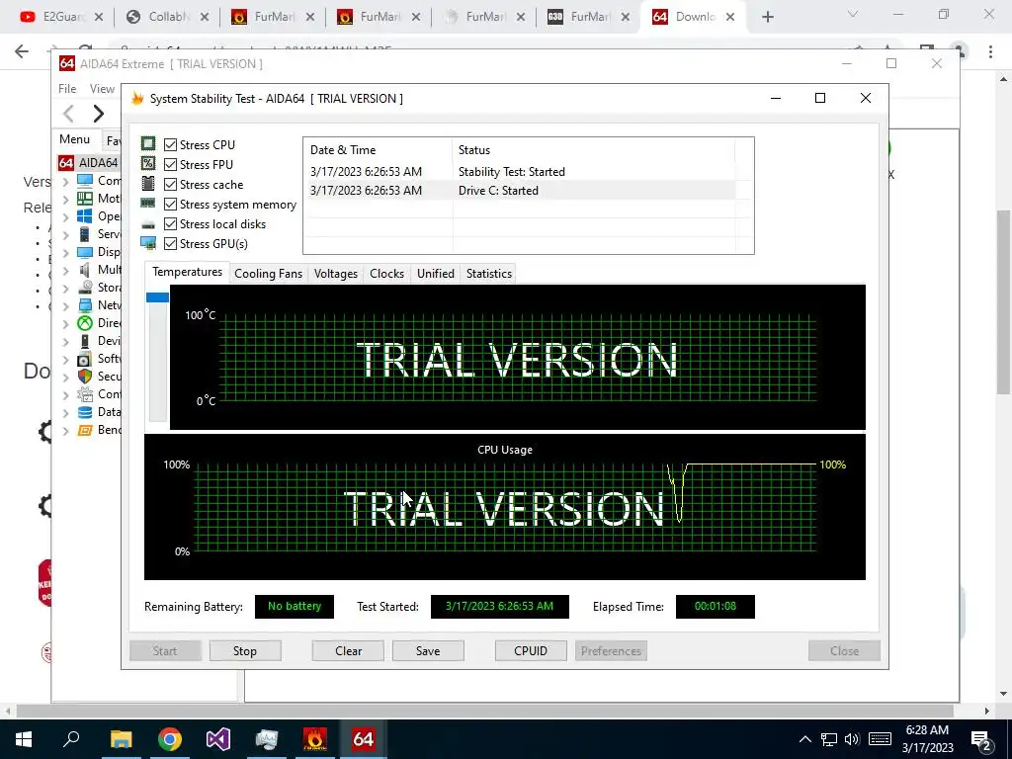Select the Multimedia speaker icon in tree
1012x759 pixels.
click(x=85, y=269)
